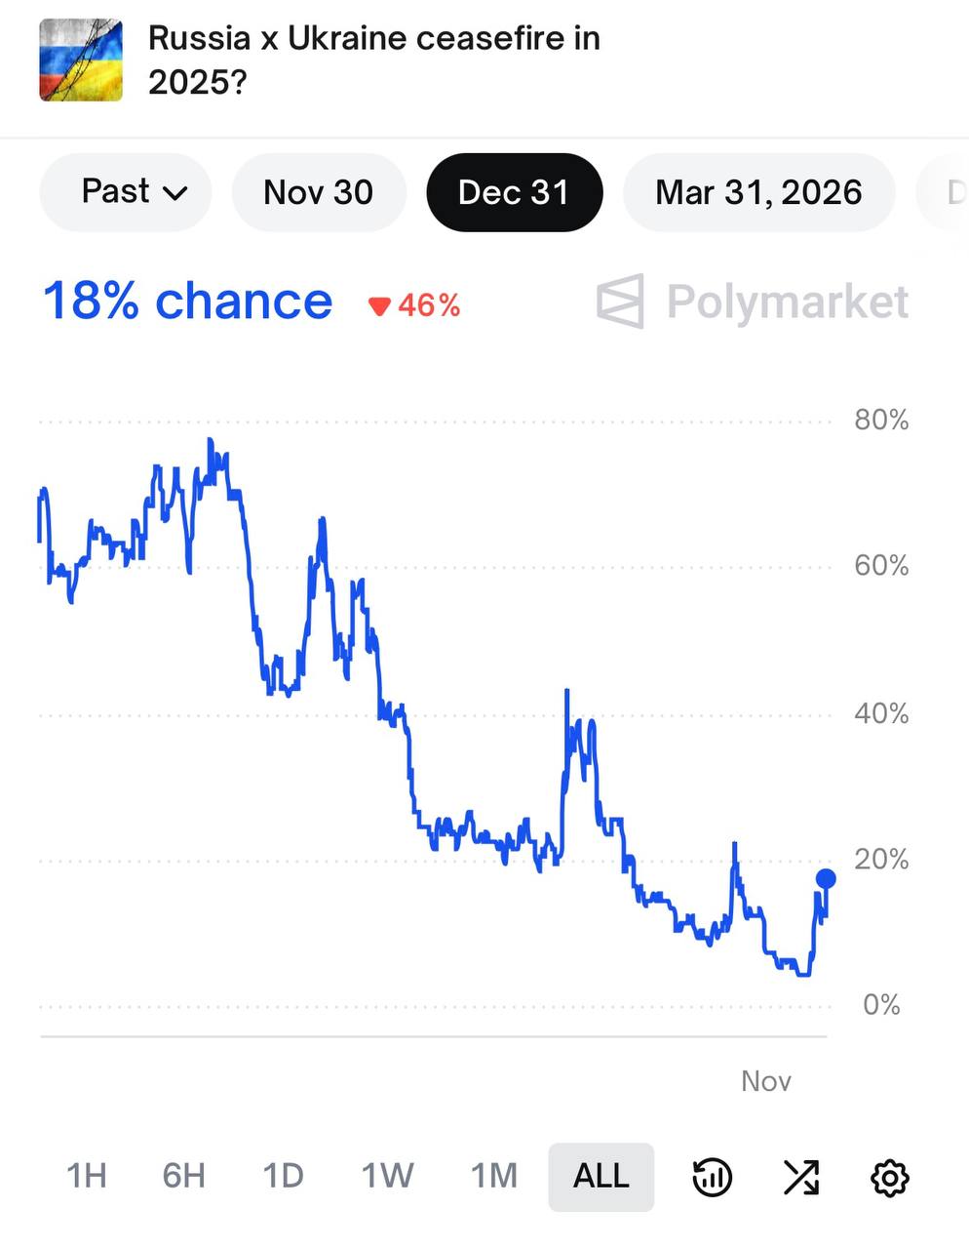Switch to the Mar 31, 2026 tab
969x1249 pixels.
point(758,192)
